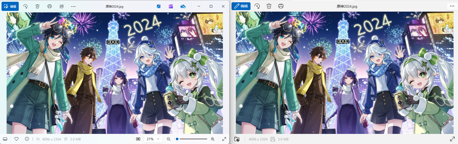Print the photo from left window
Screen dimensions: 458x144
click(50, 6)
